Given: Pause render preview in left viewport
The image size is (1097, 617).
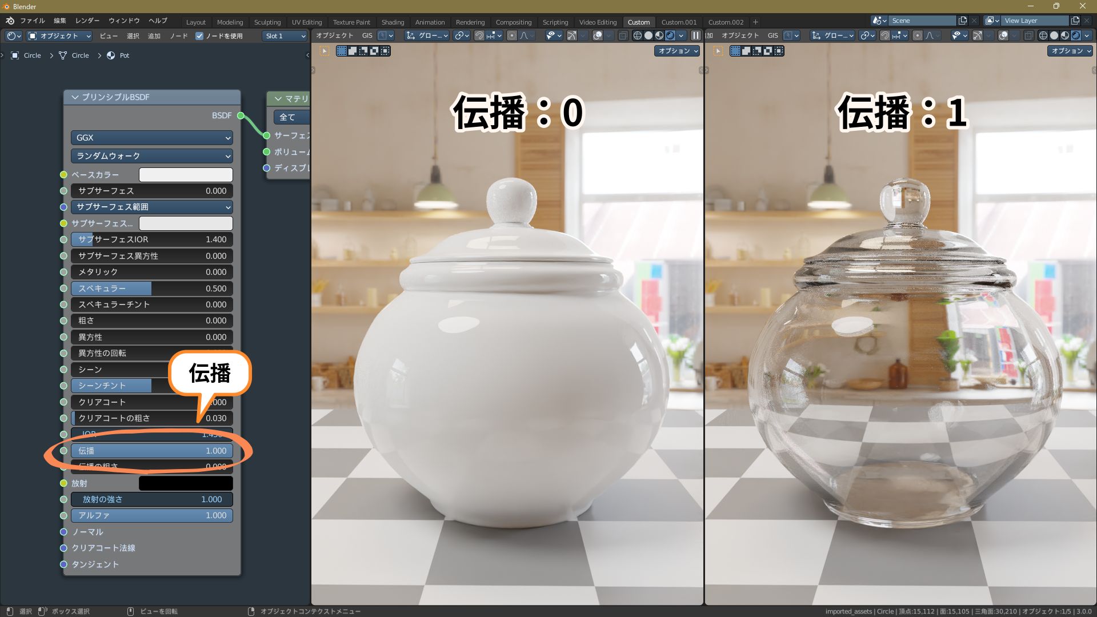Looking at the screenshot, I should [695, 35].
